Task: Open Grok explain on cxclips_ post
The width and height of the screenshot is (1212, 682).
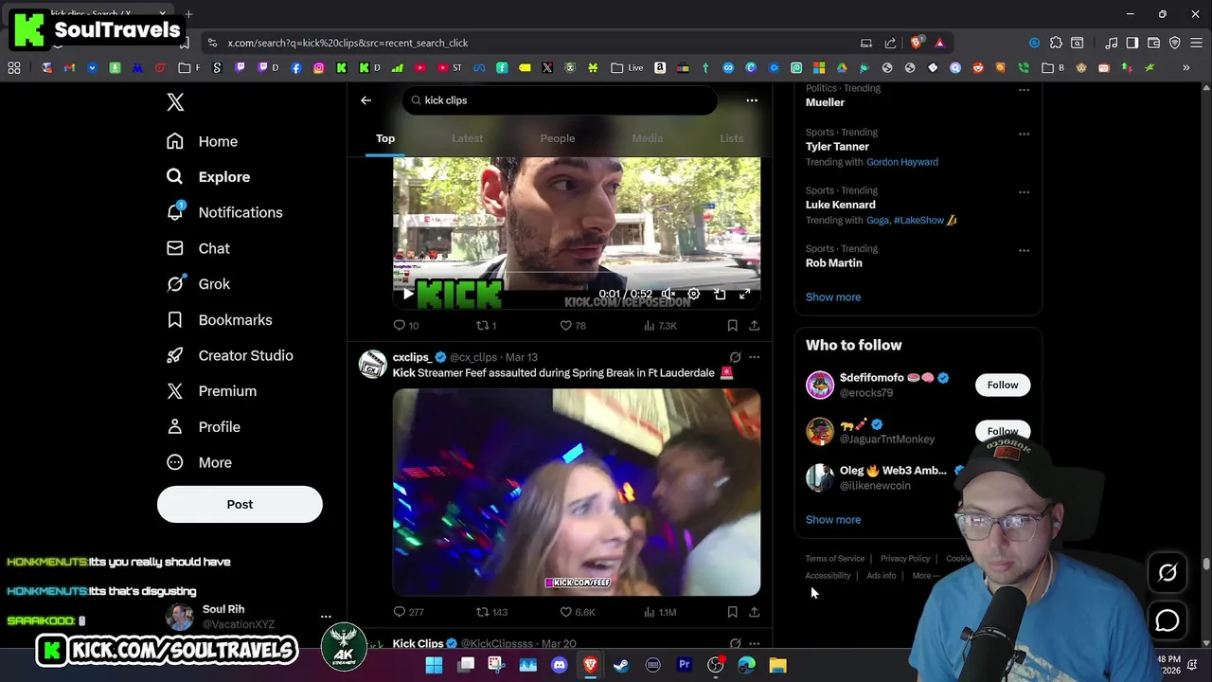Action: (735, 357)
